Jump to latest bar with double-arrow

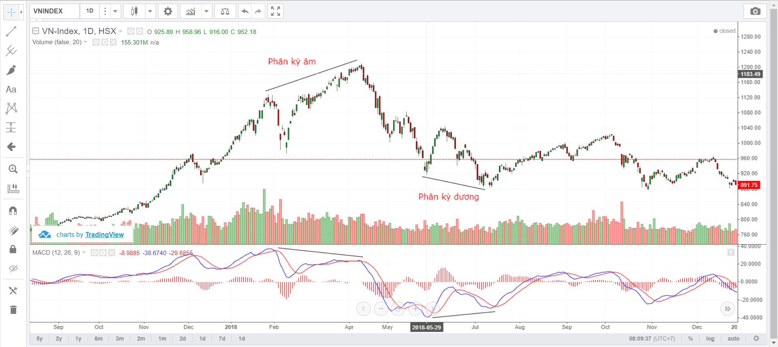pyautogui.click(x=728, y=309)
